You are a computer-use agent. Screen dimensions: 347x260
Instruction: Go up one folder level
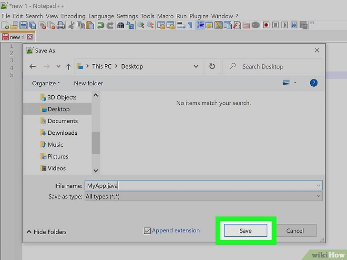68,67
